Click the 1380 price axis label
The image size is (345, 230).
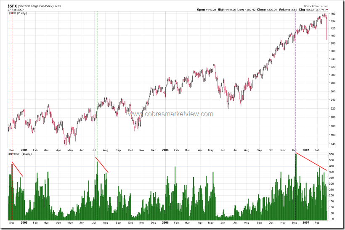(x=332, y=44)
